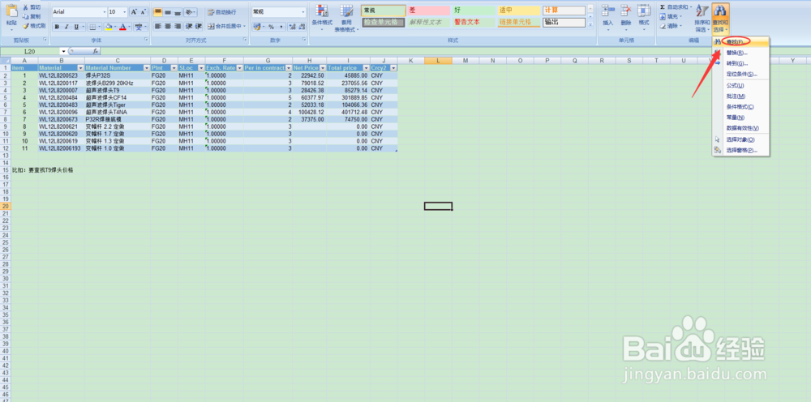Click decrease decimal icon
811x402 pixels.
(x=302, y=27)
